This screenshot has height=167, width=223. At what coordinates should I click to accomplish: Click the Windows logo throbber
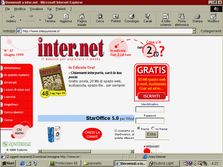(x=216, y=9)
